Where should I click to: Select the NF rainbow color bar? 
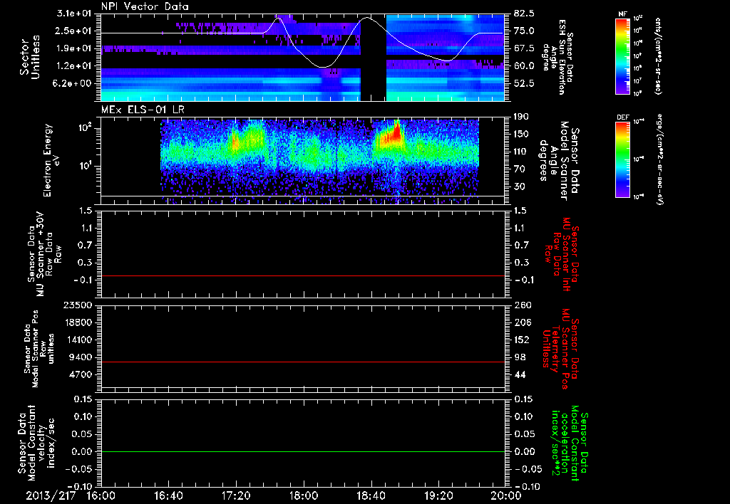coord(622,56)
